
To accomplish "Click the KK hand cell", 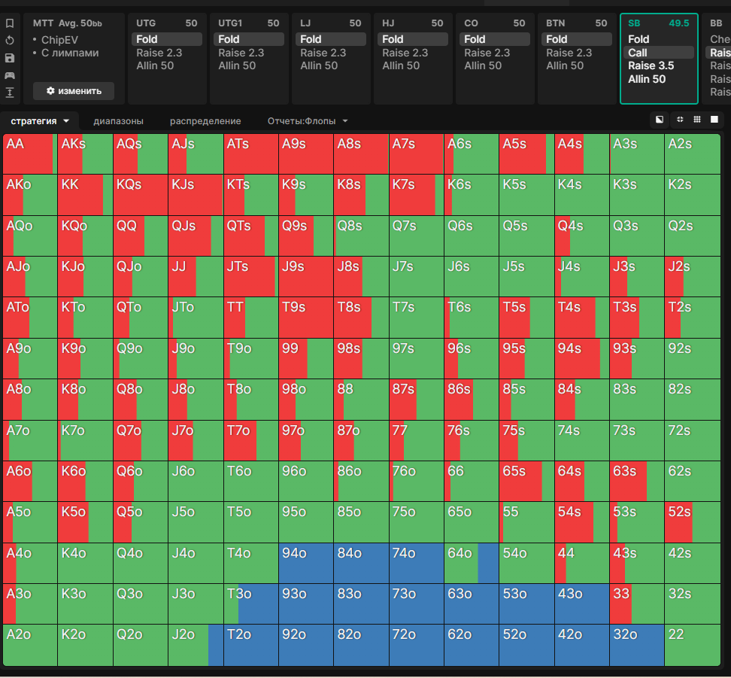I will pyautogui.click(x=85, y=195).
